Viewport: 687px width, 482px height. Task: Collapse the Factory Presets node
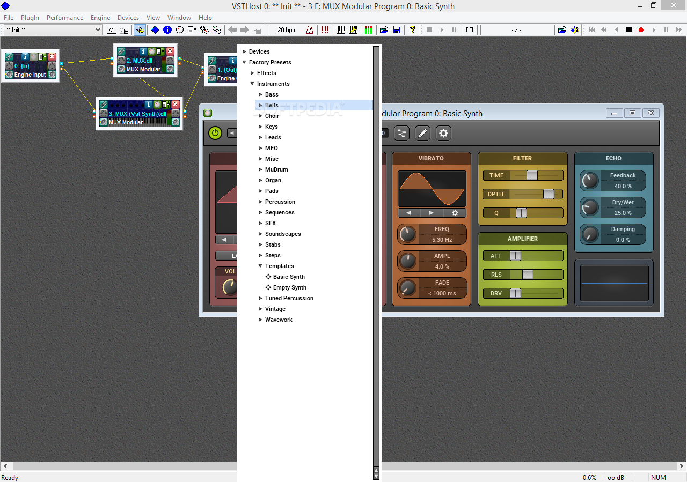[244, 62]
